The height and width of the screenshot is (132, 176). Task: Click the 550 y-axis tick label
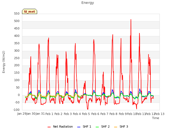[x=17, y=14]
